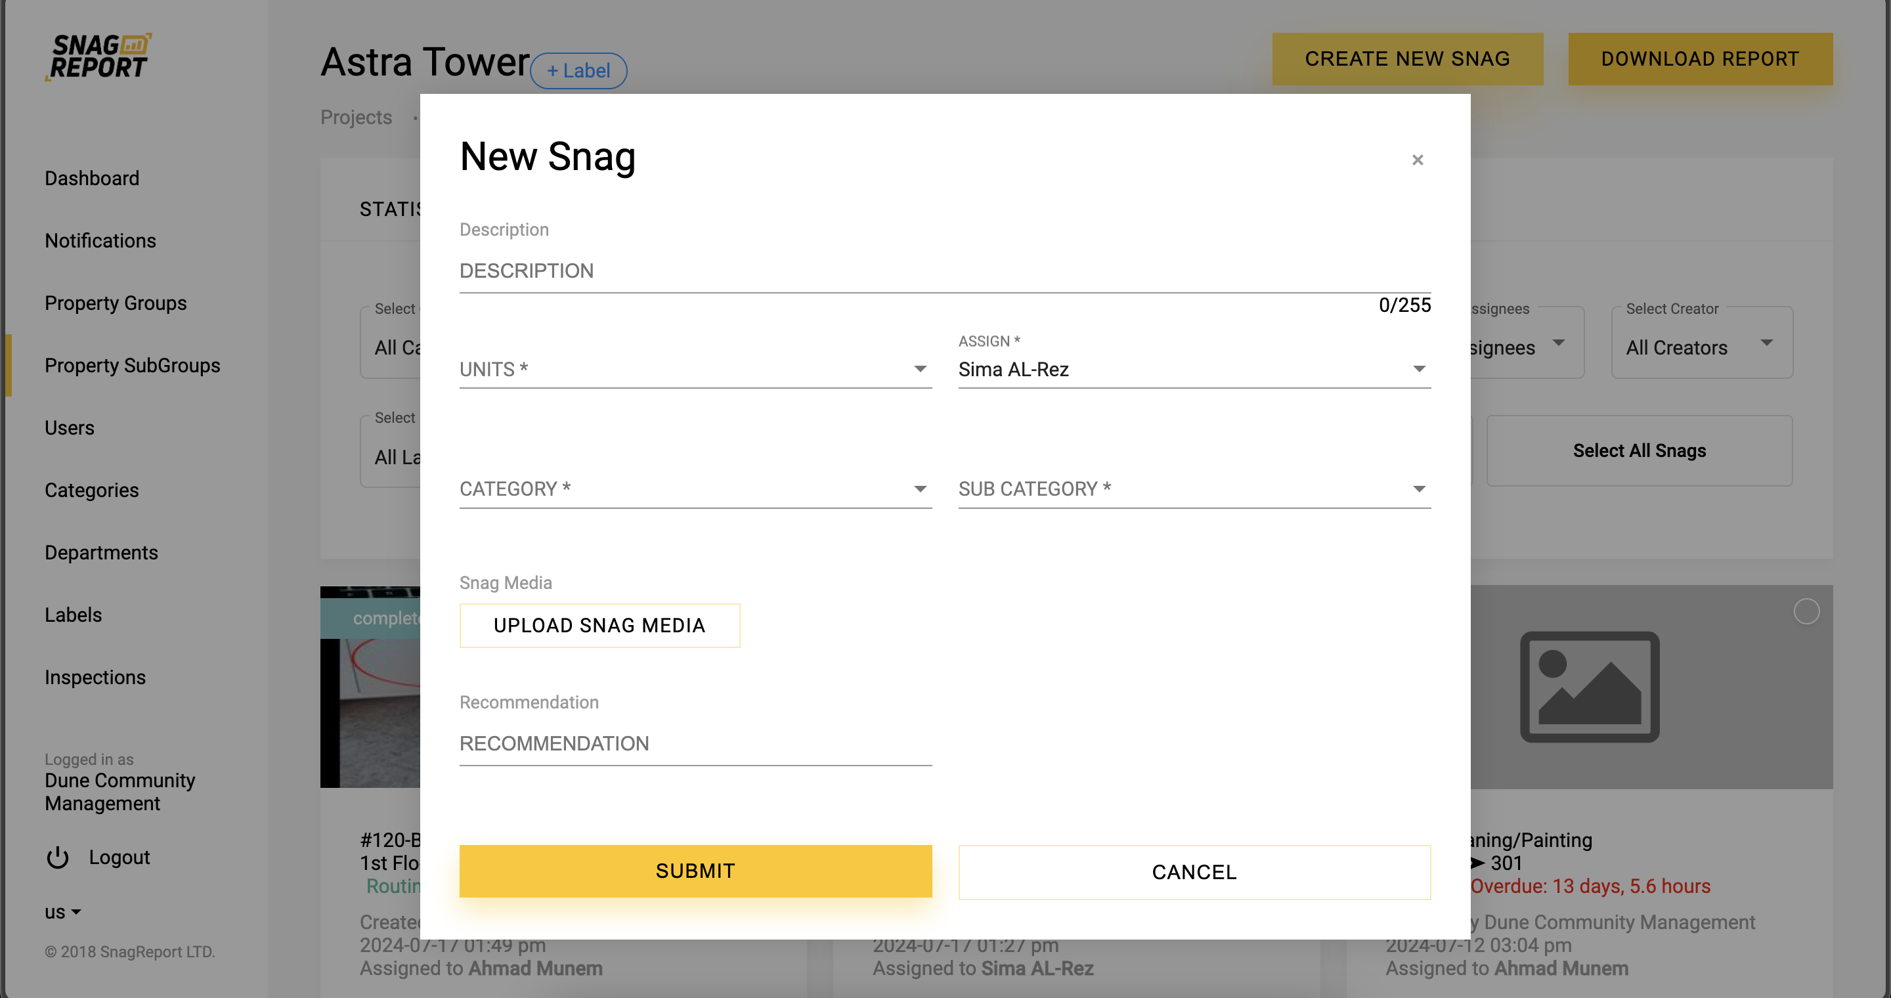Viewport: 1891px width, 998px height.
Task: Go to Dashboard in sidebar
Action: pos(92,179)
